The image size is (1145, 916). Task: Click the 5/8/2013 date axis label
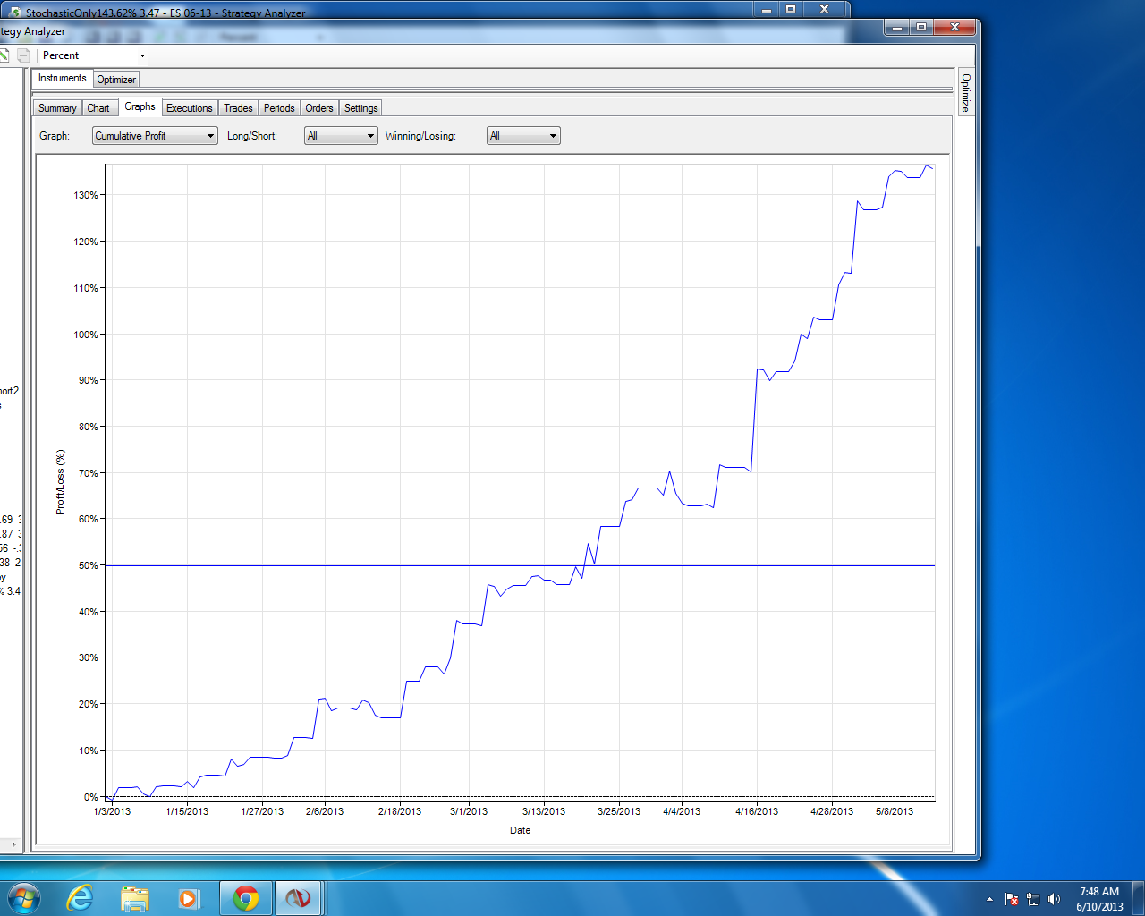point(895,811)
